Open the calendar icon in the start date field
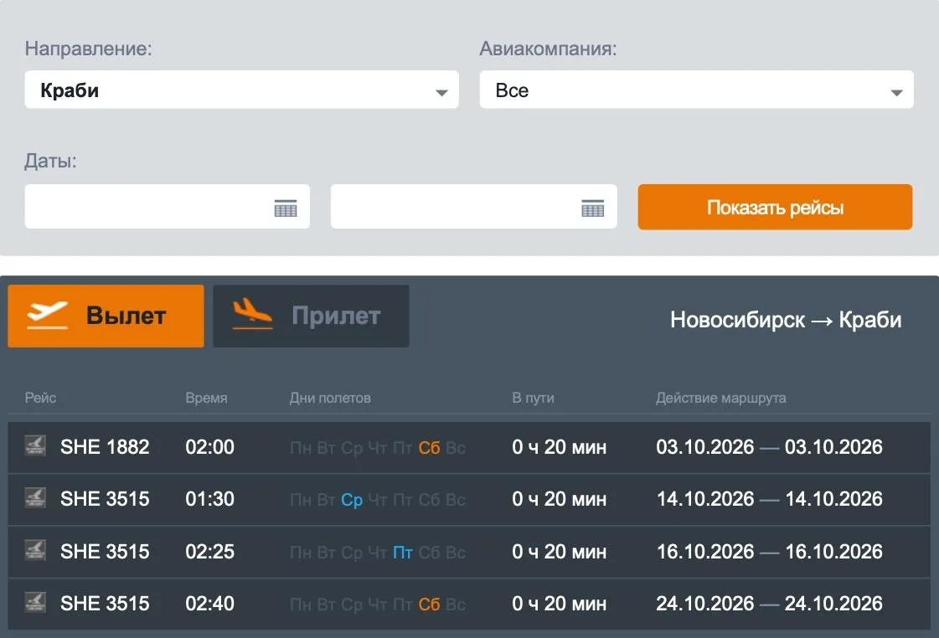This screenshot has width=939, height=638. click(x=286, y=208)
